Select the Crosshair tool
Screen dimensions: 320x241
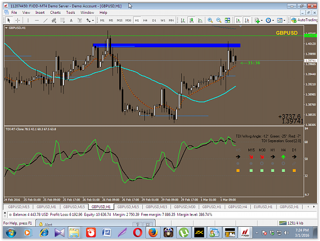pyautogui.click(x=17, y=20)
